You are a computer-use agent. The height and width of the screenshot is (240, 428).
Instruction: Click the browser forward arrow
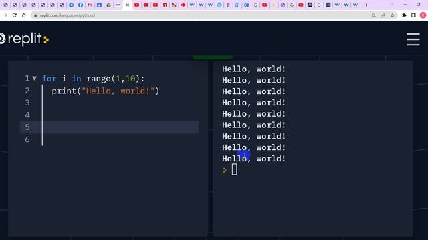tap(5, 15)
